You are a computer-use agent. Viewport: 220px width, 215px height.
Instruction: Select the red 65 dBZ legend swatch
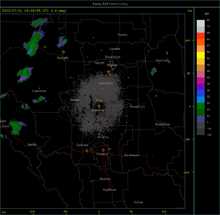click(201, 36)
